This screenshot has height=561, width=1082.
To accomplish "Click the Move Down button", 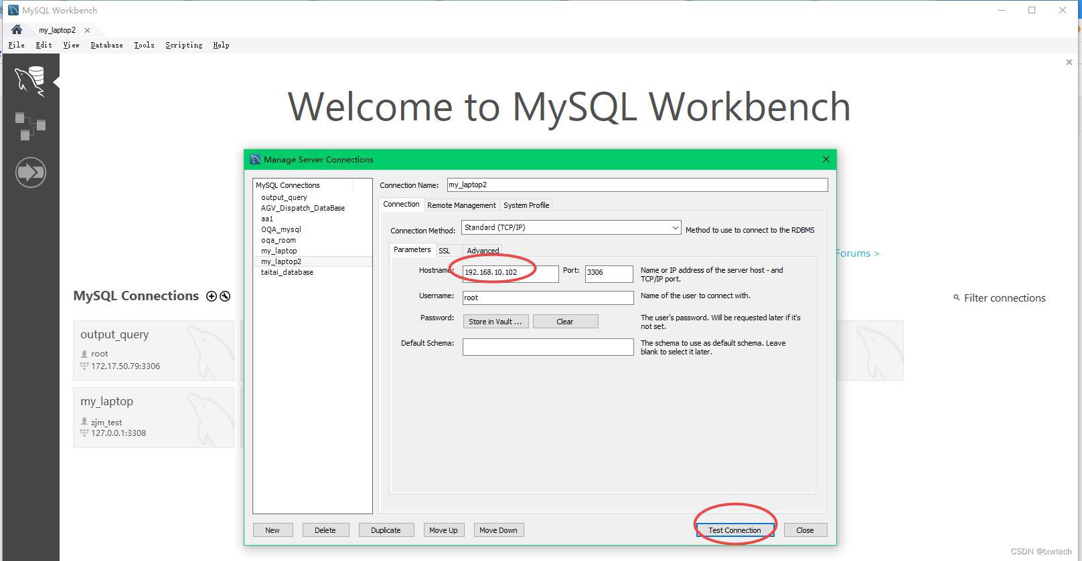I will coord(499,530).
